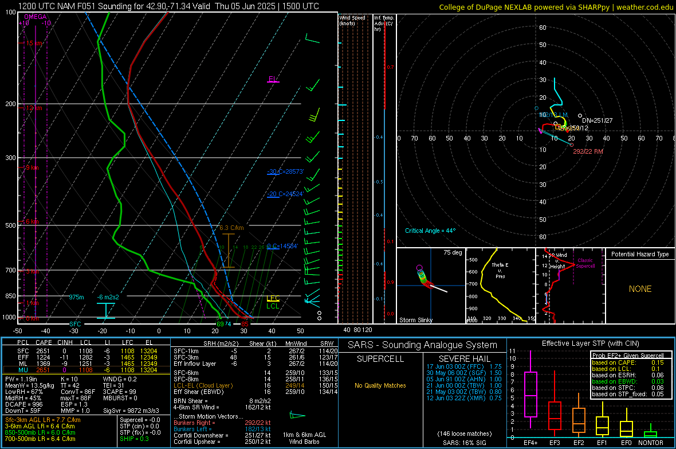Click the Corfidi Downshear = 251/27 kt text

[222, 436]
